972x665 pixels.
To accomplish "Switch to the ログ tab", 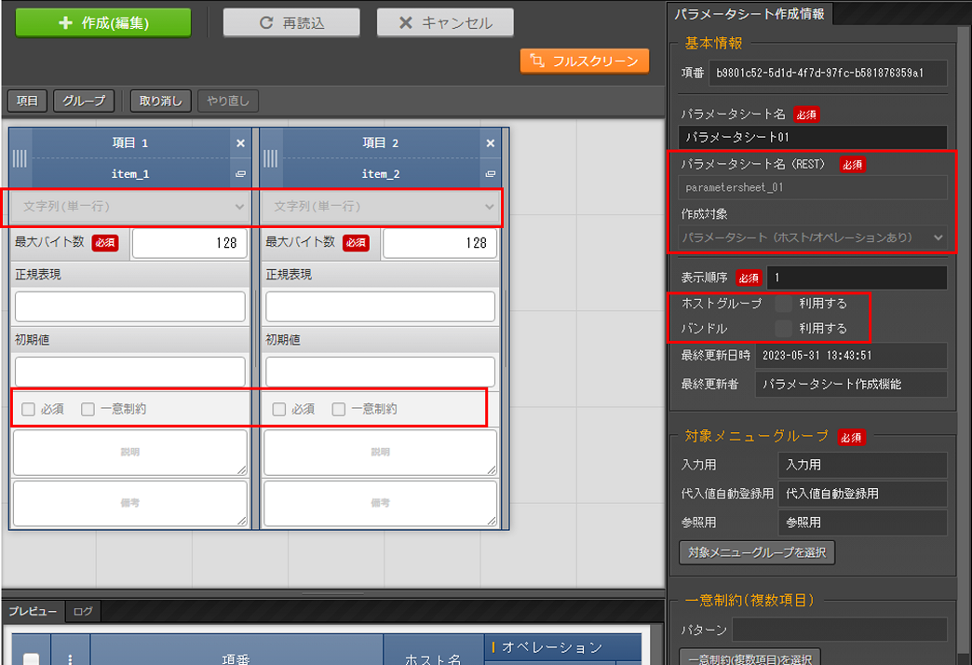I will (x=83, y=612).
